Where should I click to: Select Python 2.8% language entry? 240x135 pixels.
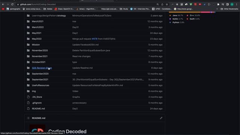177,22
